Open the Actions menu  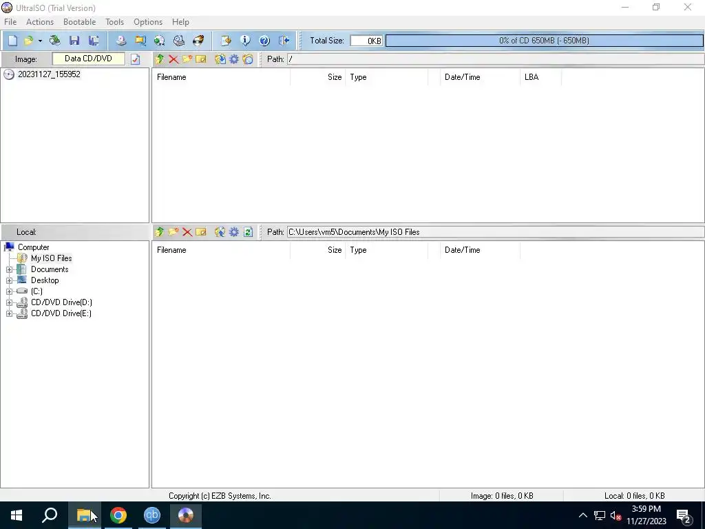(39, 22)
